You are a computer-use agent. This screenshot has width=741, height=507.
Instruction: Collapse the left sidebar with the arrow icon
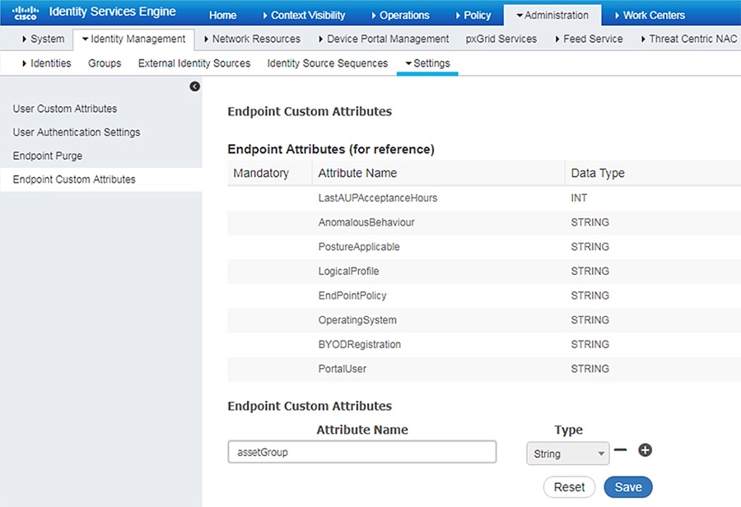click(194, 86)
